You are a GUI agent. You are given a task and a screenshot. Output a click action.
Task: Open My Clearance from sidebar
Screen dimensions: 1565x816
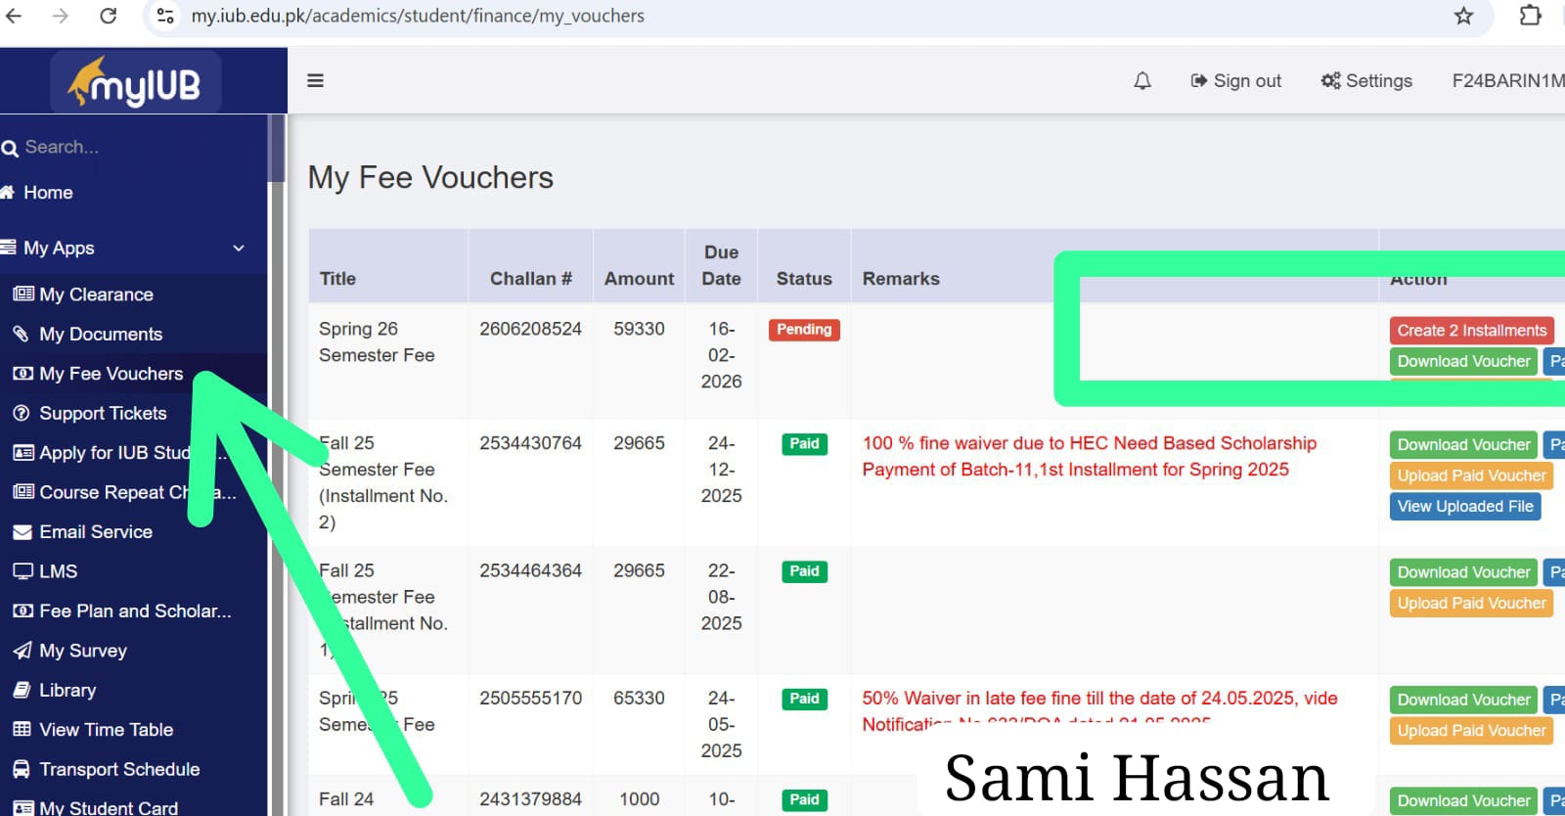tap(96, 295)
